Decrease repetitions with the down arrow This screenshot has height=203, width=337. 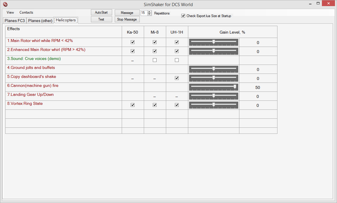pyautogui.click(x=149, y=14)
